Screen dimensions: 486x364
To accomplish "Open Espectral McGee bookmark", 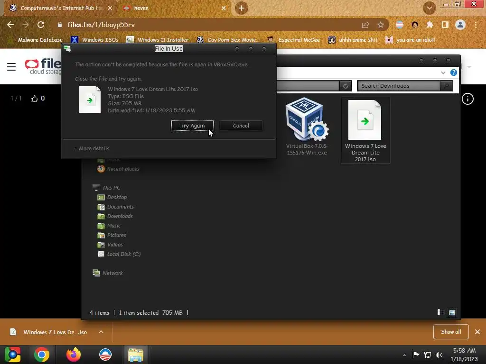I will (294, 40).
